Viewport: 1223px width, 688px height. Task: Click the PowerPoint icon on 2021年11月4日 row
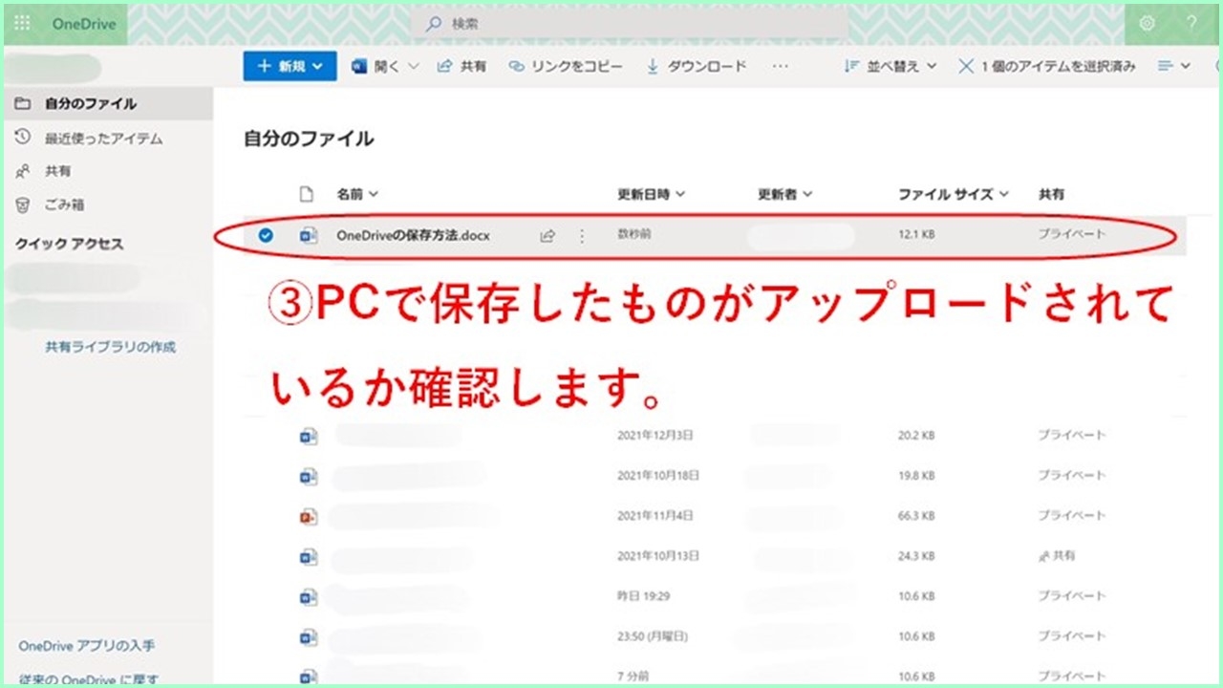(308, 516)
